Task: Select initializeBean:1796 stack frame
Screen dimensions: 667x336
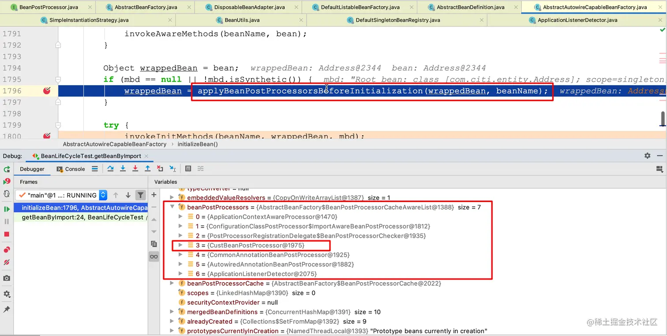Action: (81, 207)
